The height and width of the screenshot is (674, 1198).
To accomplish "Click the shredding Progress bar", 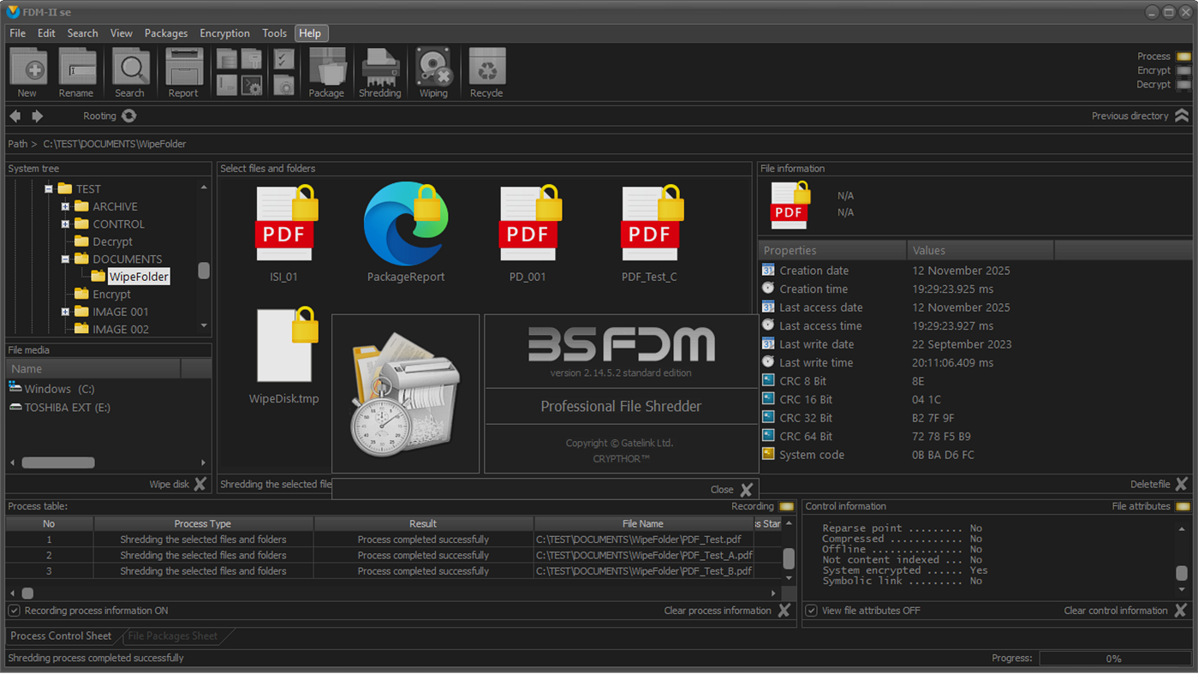I will pos(1112,659).
